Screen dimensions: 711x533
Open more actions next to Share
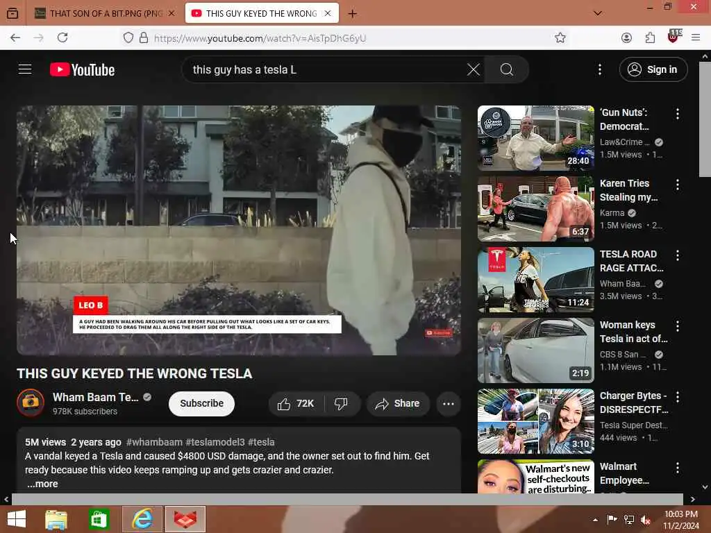pyautogui.click(x=449, y=403)
